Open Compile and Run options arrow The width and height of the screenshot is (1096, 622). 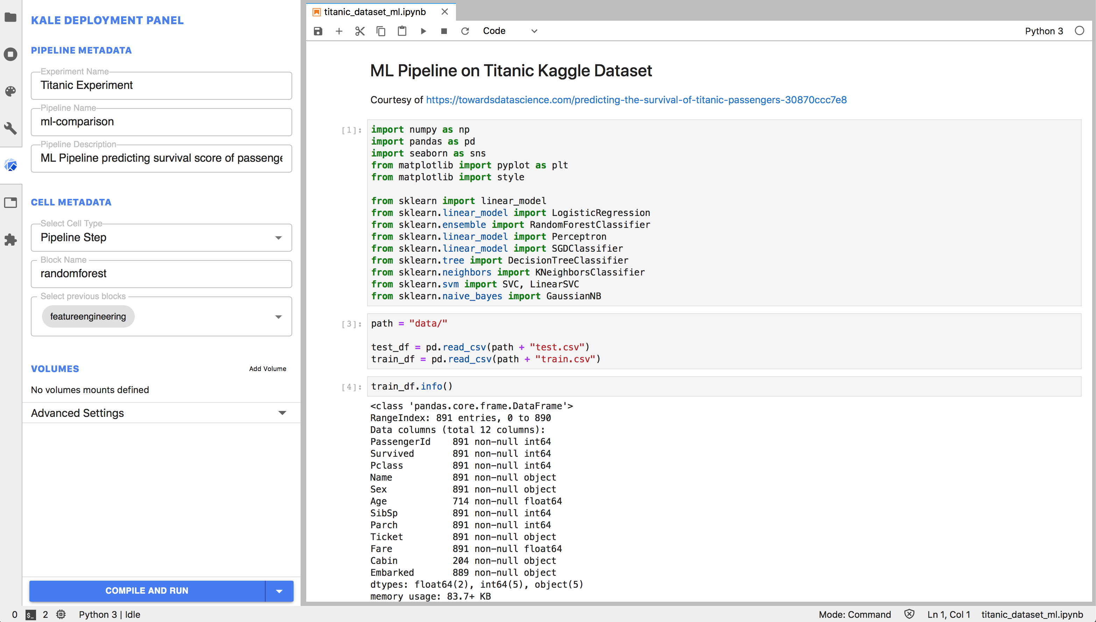279,591
